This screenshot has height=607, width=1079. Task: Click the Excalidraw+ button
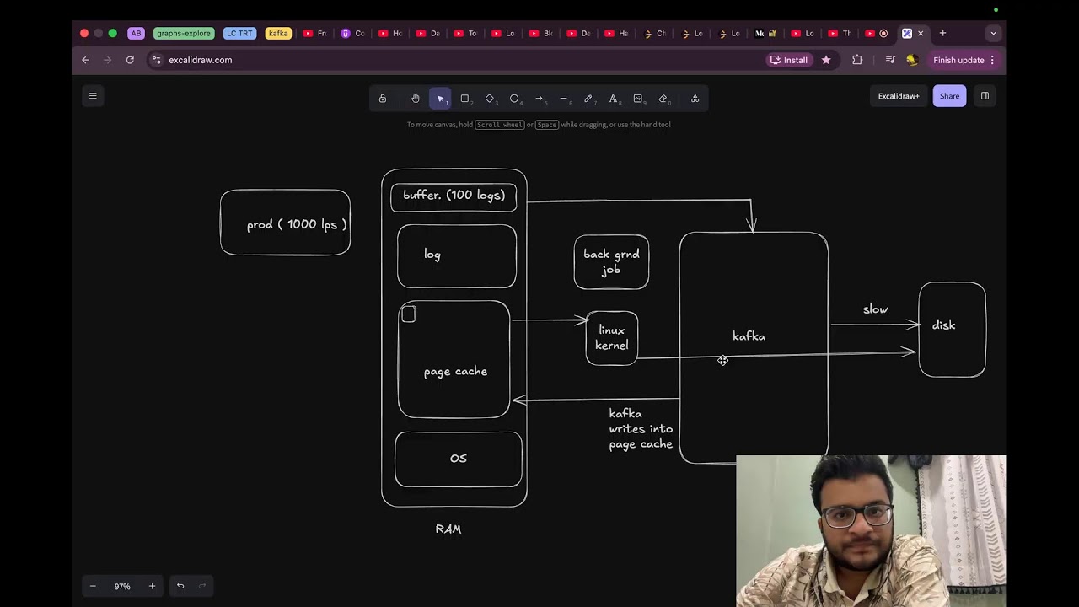(x=899, y=96)
